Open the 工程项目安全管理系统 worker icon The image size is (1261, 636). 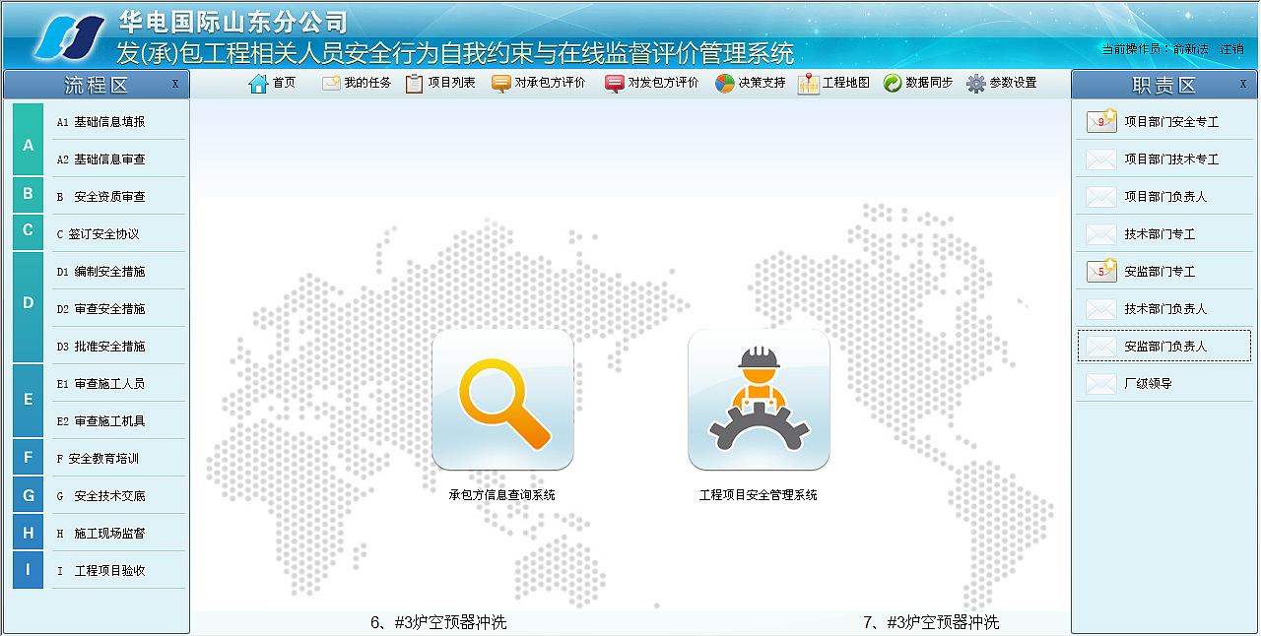coord(759,399)
